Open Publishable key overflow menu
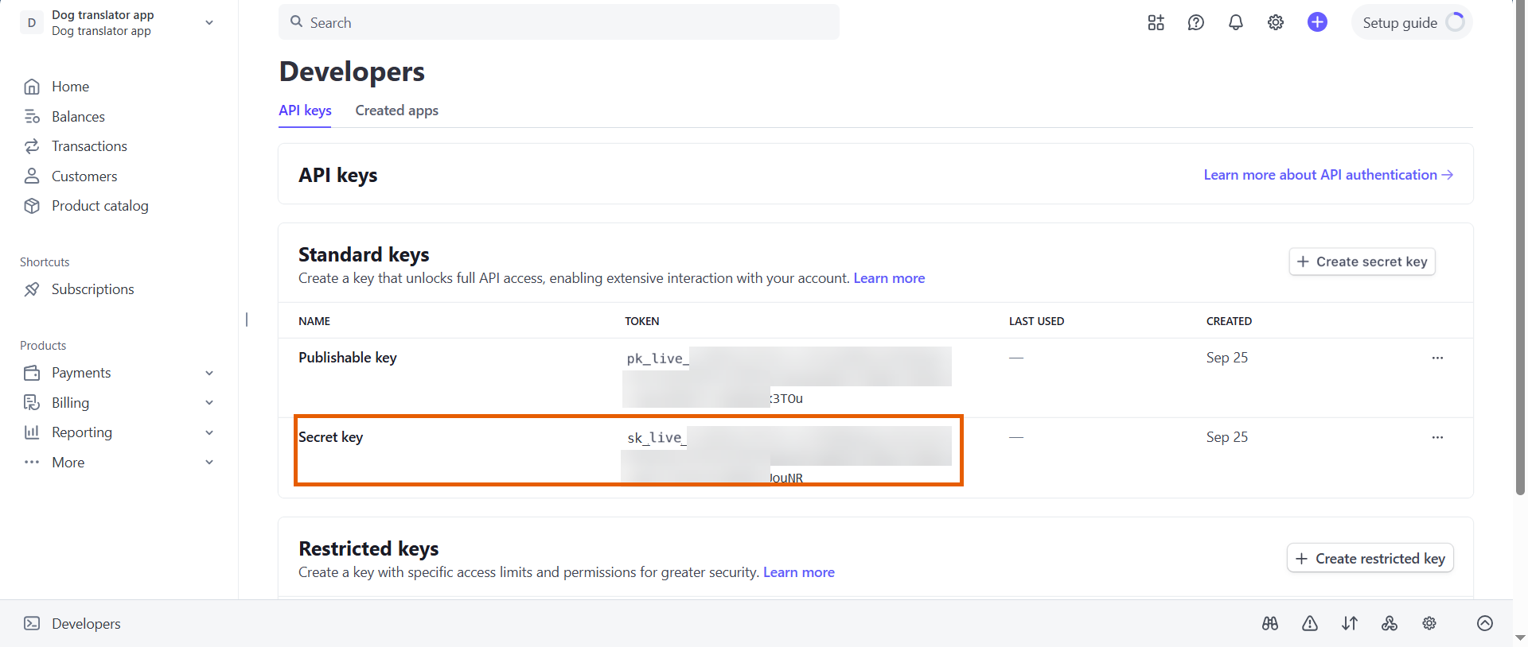Image resolution: width=1528 pixels, height=647 pixels. point(1437,358)
